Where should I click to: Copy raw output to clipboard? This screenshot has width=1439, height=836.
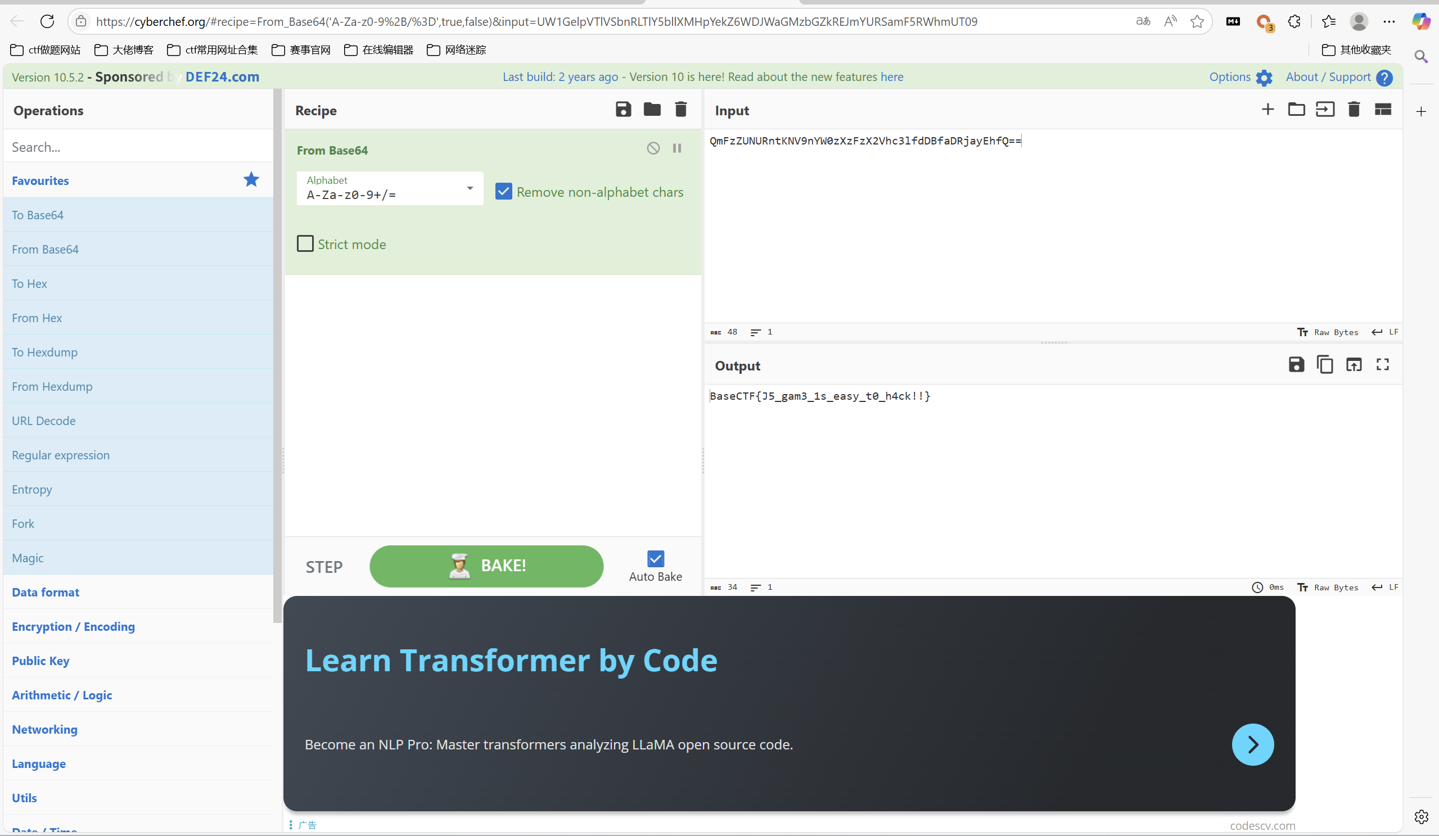[1325, 364]
